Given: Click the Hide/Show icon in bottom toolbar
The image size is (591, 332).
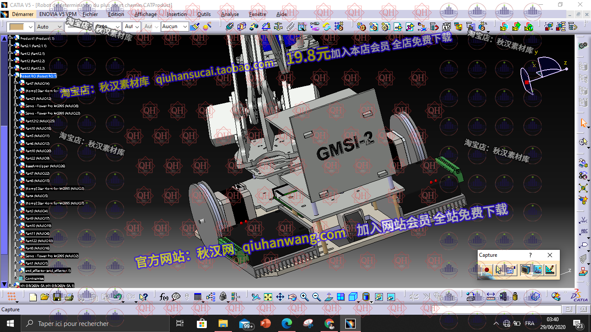Looking at the screenshot, I should [379, 297].
